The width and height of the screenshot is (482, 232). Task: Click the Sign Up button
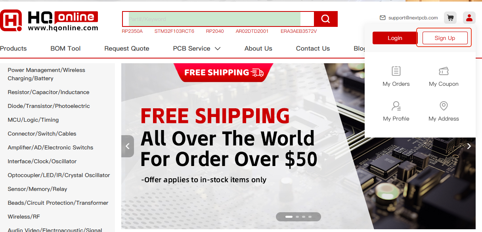click(x=445, y=38)
